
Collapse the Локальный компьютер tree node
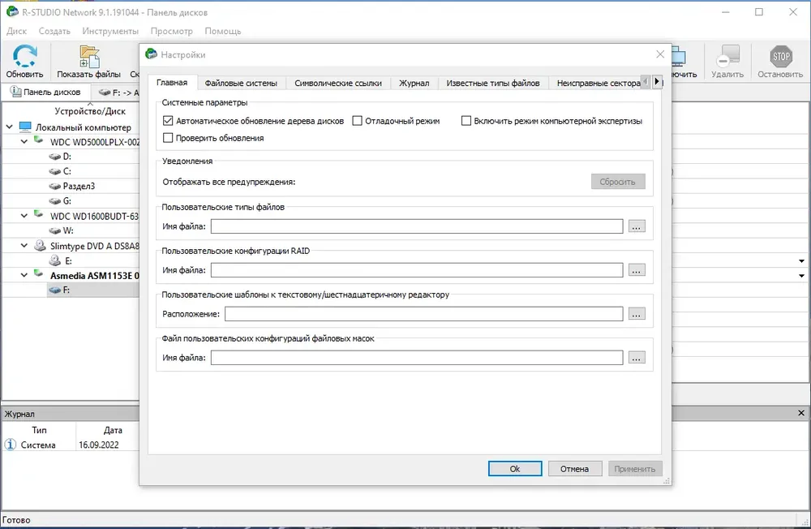click(9, 127)
